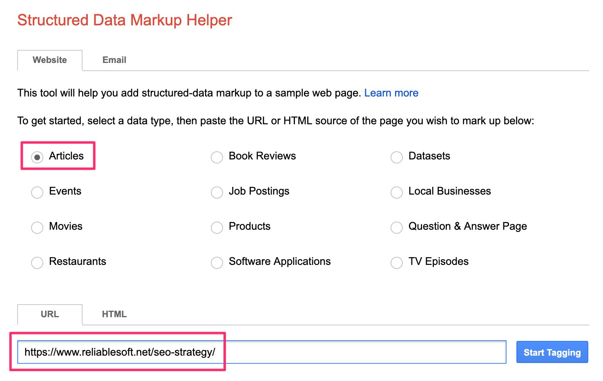The height and width of the screenshot is (381, 603).
Task: Click the Structured Data Markup Helper title
Action: [125, 20]
